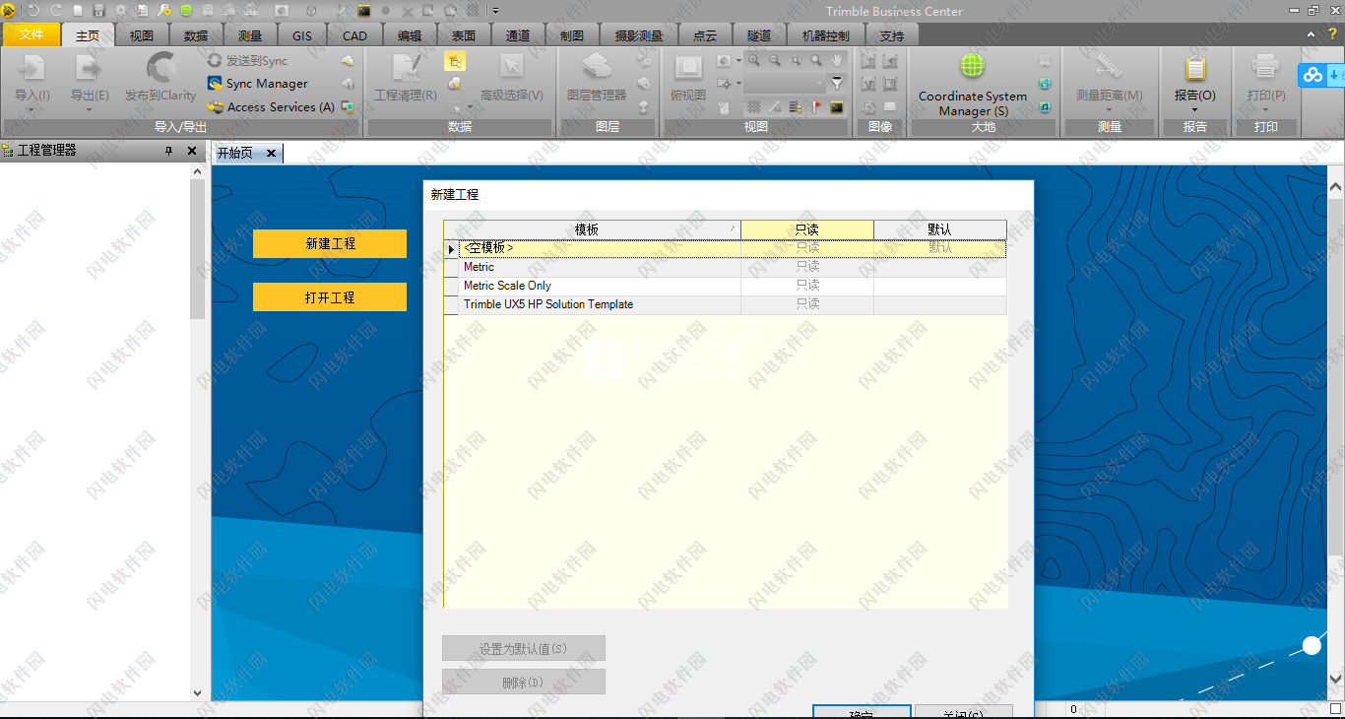Sort by the 默认 column header
1345x719 pixels.
click(940, 229)
